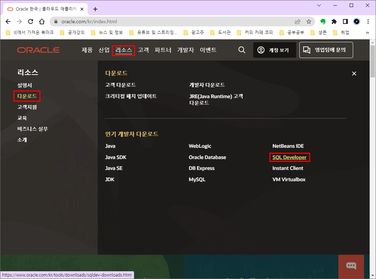
Task: Open the SQL Developer download link
Action: pyautogui.click(x=289, y=157)
